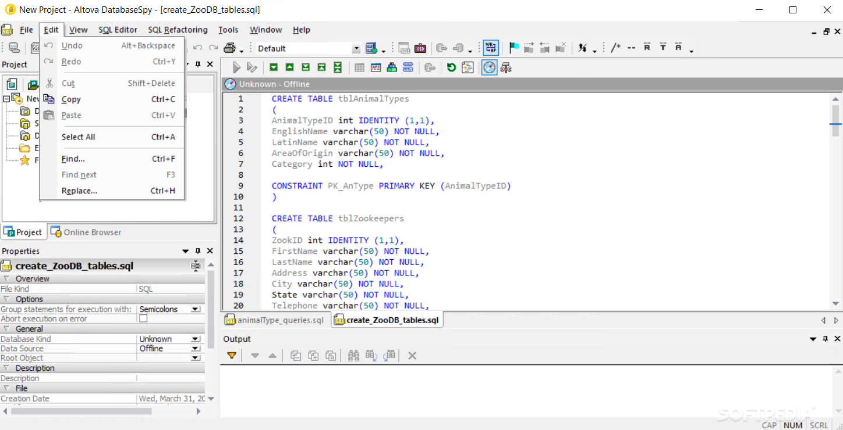Image resolution: width=843 pixels, height=430 pixels.
Task: Click the new project icon in Project pane
Action: pos(12,84)
